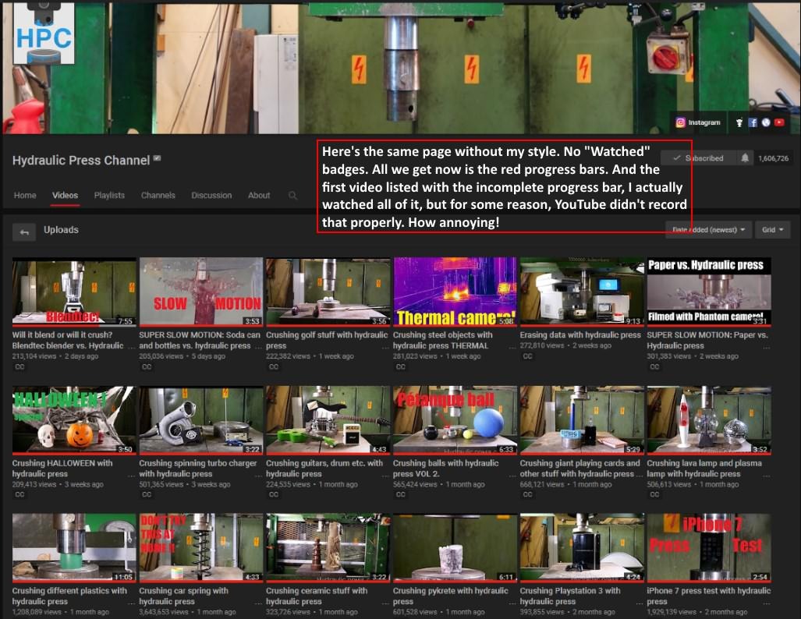The image size is (801, 619).
Task: Open 'Erasing data with hydraulic press' title
Action: 580,335
